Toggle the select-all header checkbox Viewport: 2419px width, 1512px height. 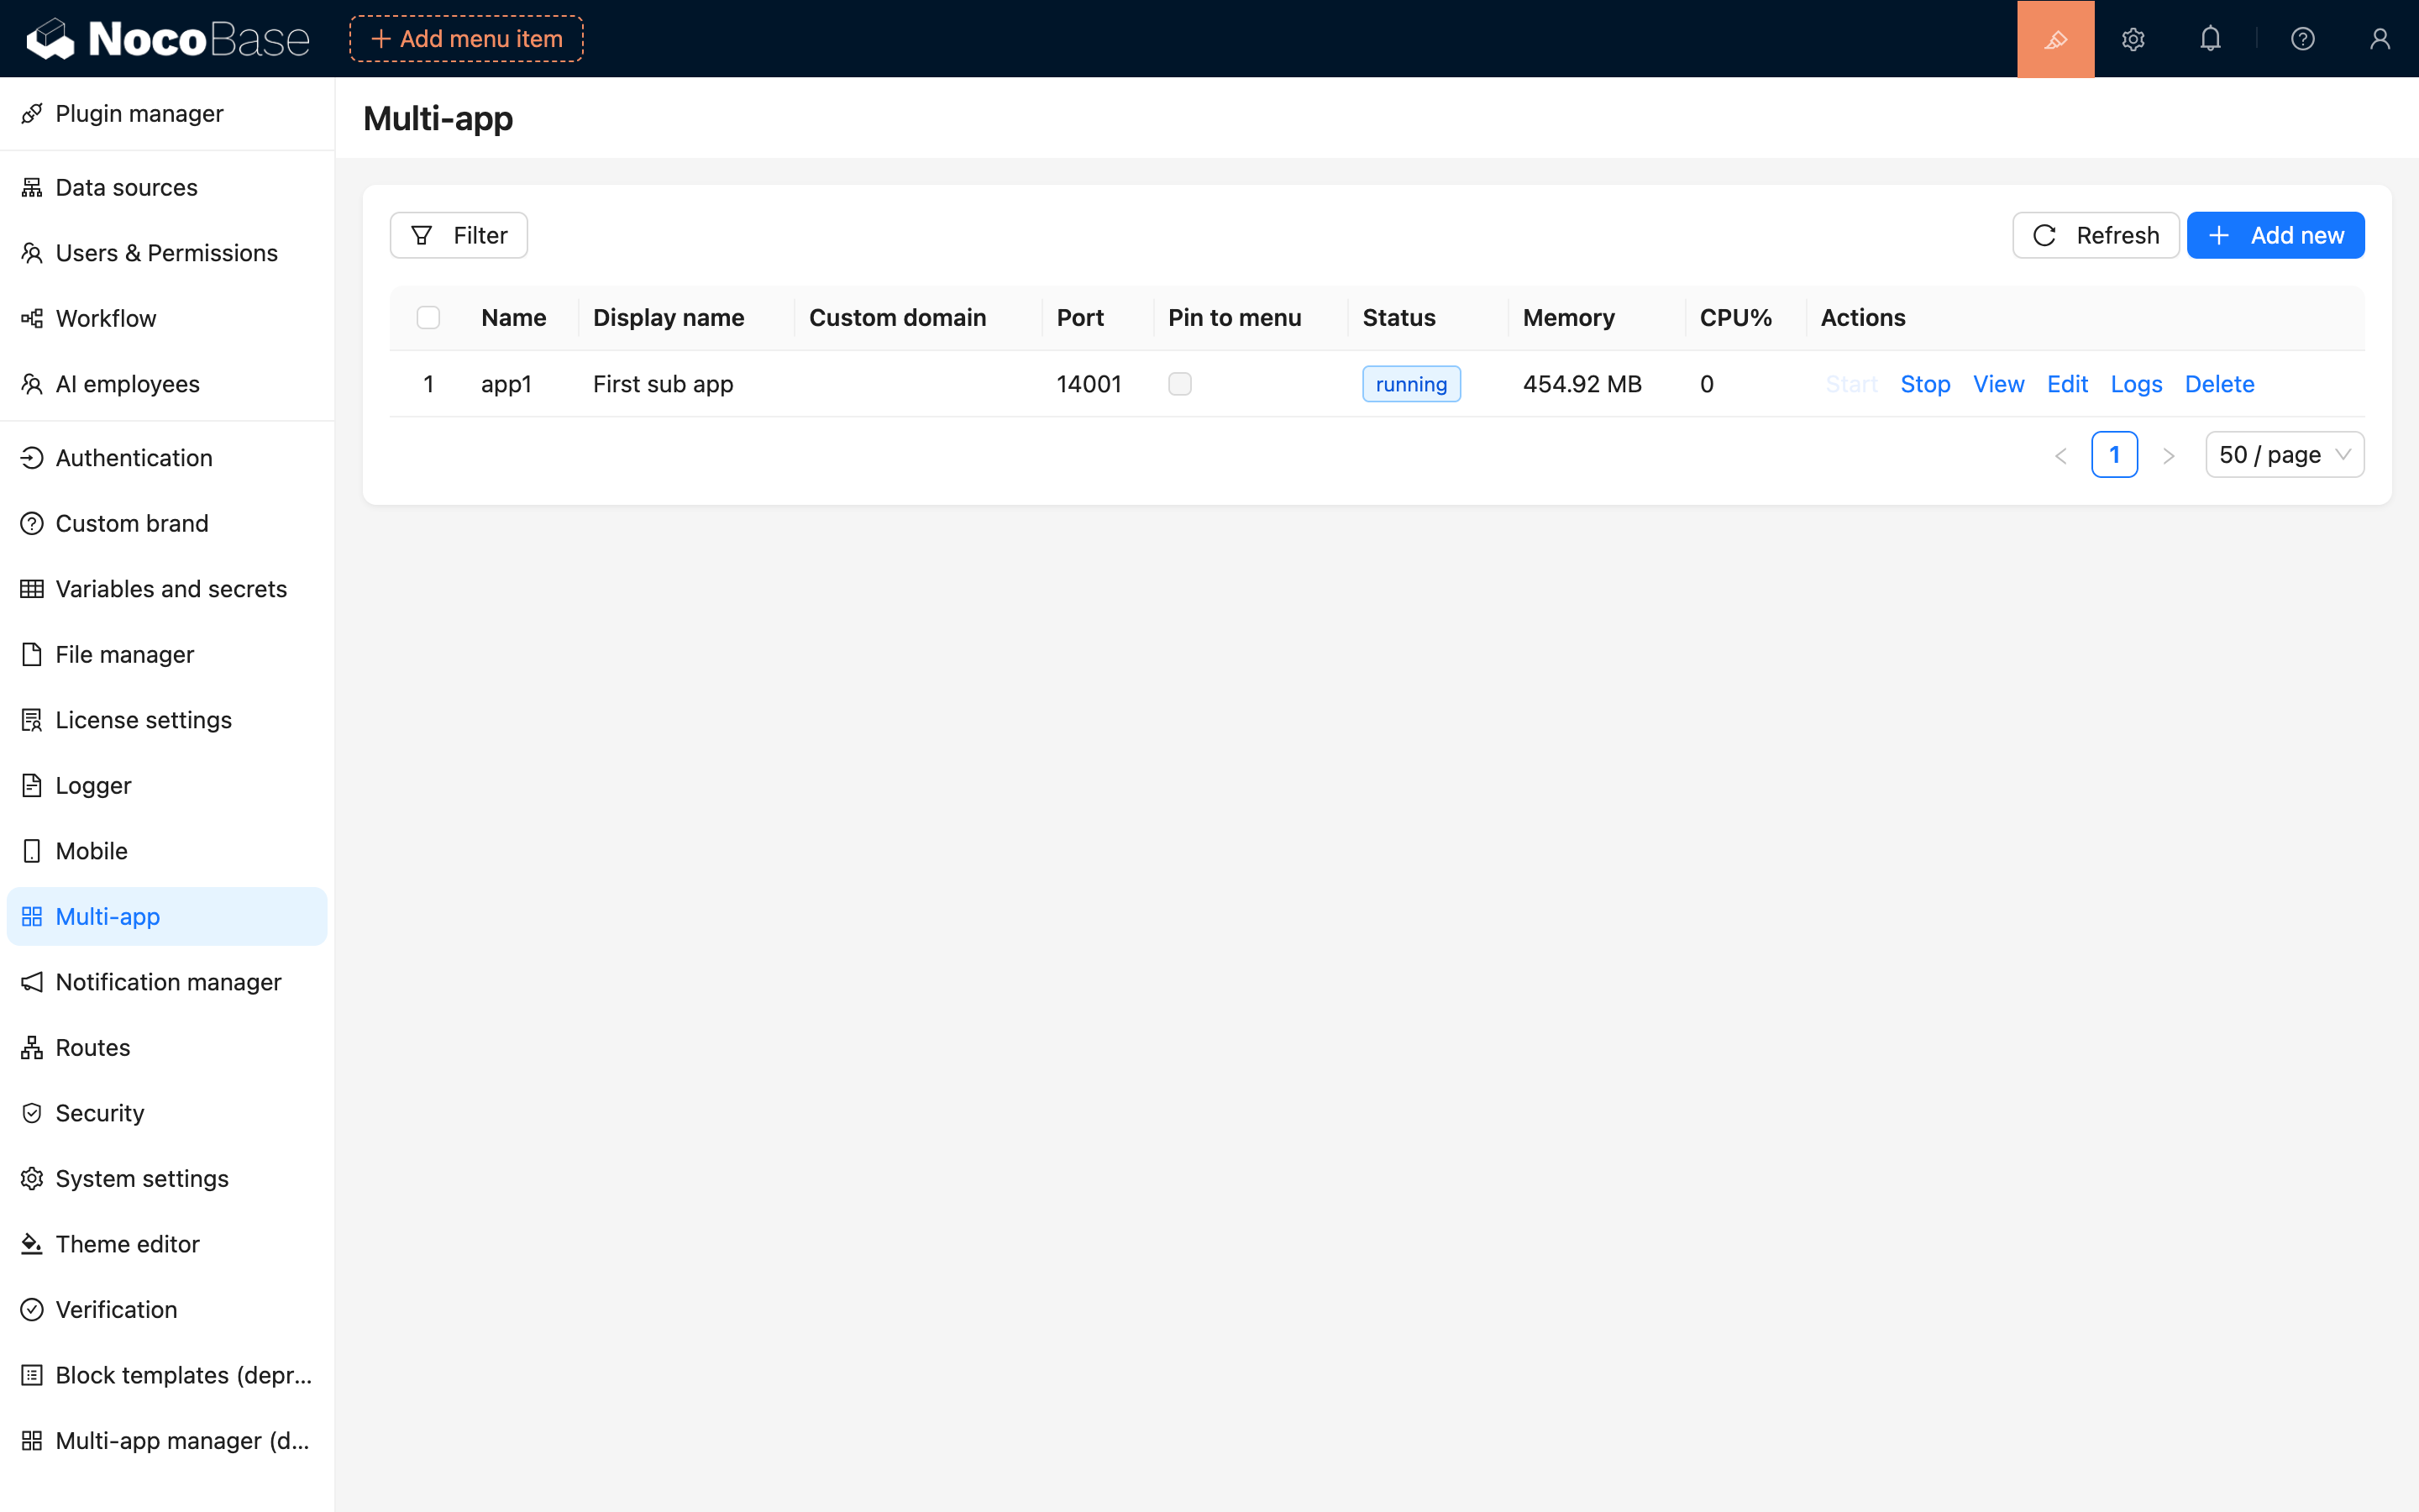429,318
